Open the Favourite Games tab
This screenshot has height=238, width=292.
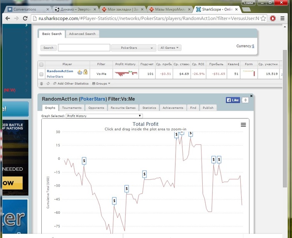pos(123,108)
